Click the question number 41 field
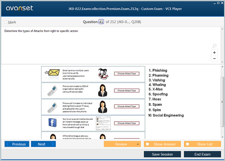Image resolution: width=225 pixels, height=161 pixels. point(101,22)
